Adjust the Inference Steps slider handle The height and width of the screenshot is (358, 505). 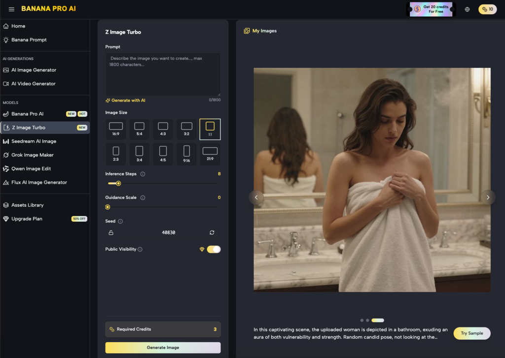118,184
